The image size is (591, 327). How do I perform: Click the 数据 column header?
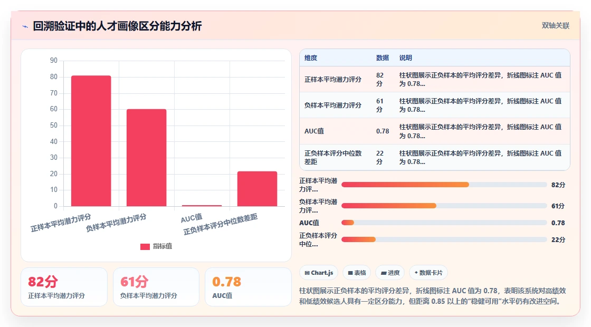tap(382, 57)
